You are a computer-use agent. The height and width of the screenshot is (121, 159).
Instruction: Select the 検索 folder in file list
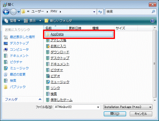(x=54, y=94)
